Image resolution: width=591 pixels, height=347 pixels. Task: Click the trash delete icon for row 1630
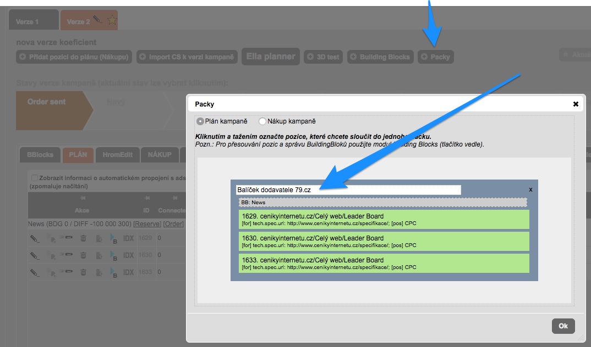pyautogui.click(x=83, y=255)
